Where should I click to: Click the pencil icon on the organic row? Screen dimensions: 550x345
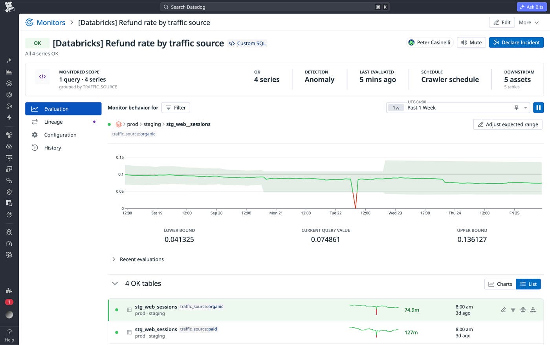(503, 310)
